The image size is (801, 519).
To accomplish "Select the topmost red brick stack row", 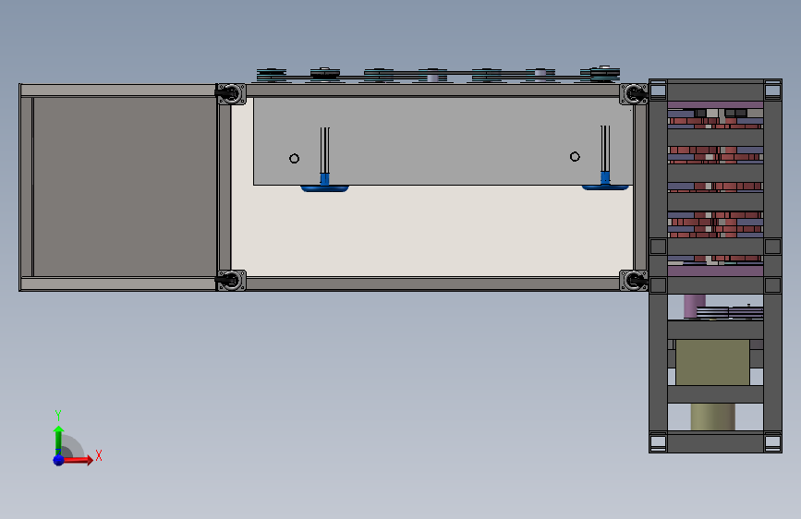I will pos(715,122).
